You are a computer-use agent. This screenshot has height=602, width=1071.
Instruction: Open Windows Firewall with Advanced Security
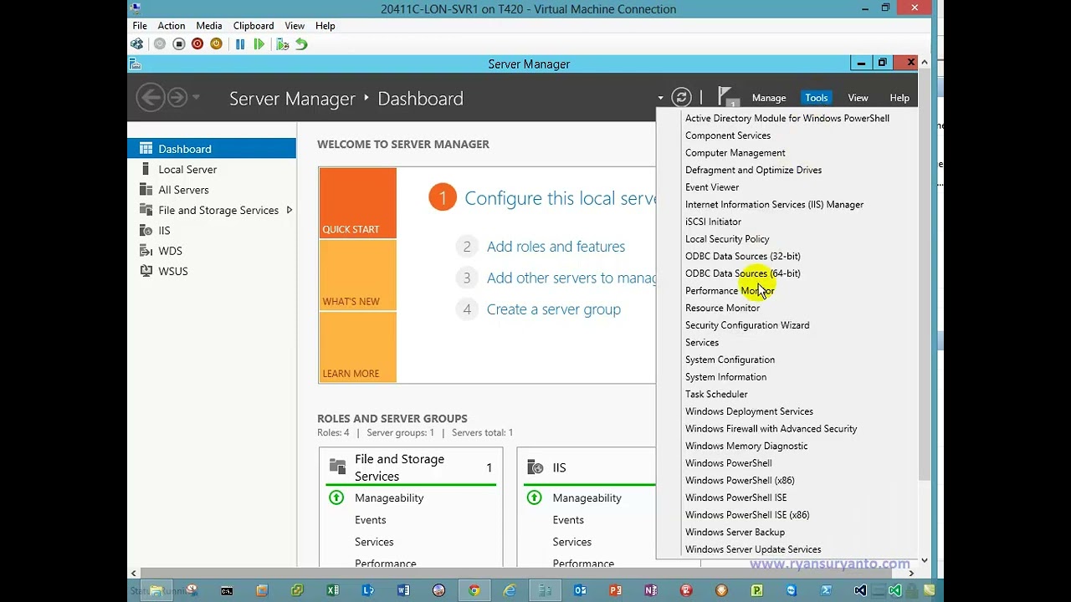[771, 429]
